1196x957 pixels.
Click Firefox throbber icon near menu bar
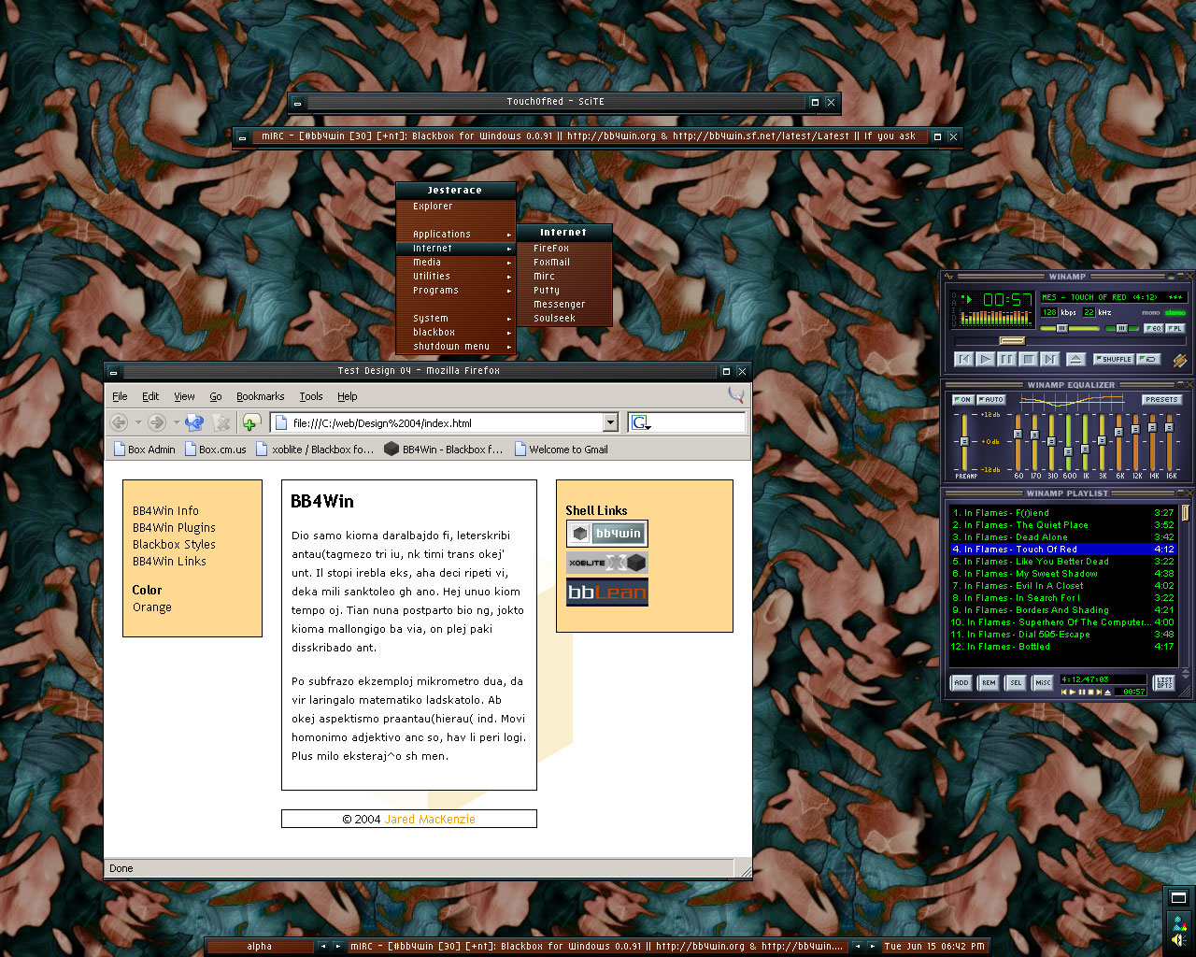click(736, 395)
